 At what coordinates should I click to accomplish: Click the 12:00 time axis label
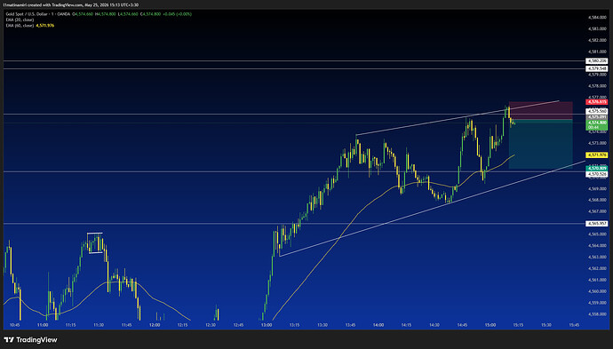pos(155,325)
